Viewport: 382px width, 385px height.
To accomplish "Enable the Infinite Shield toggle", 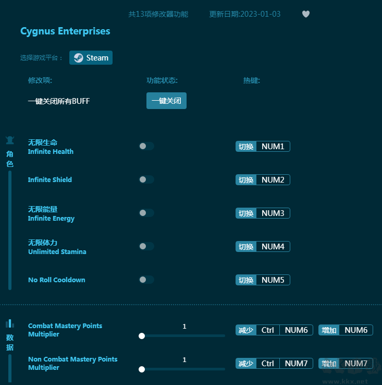I will click(x=146, y=179).
